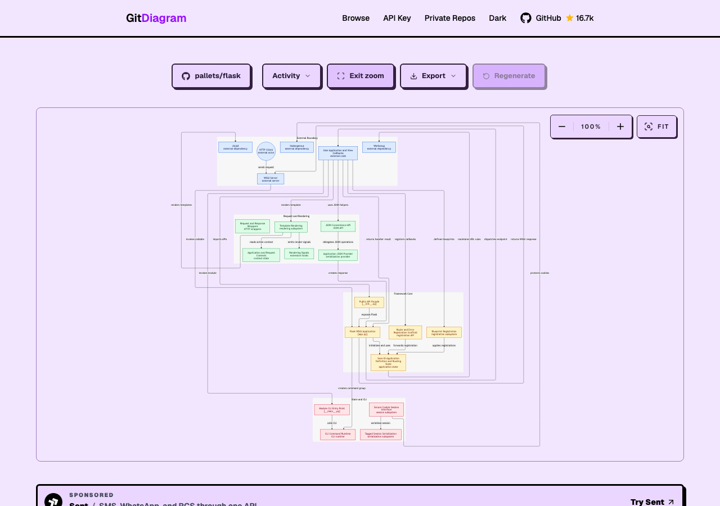
Task: Fit diagram to view with FIT button
Action: click(x=657, y=126)
